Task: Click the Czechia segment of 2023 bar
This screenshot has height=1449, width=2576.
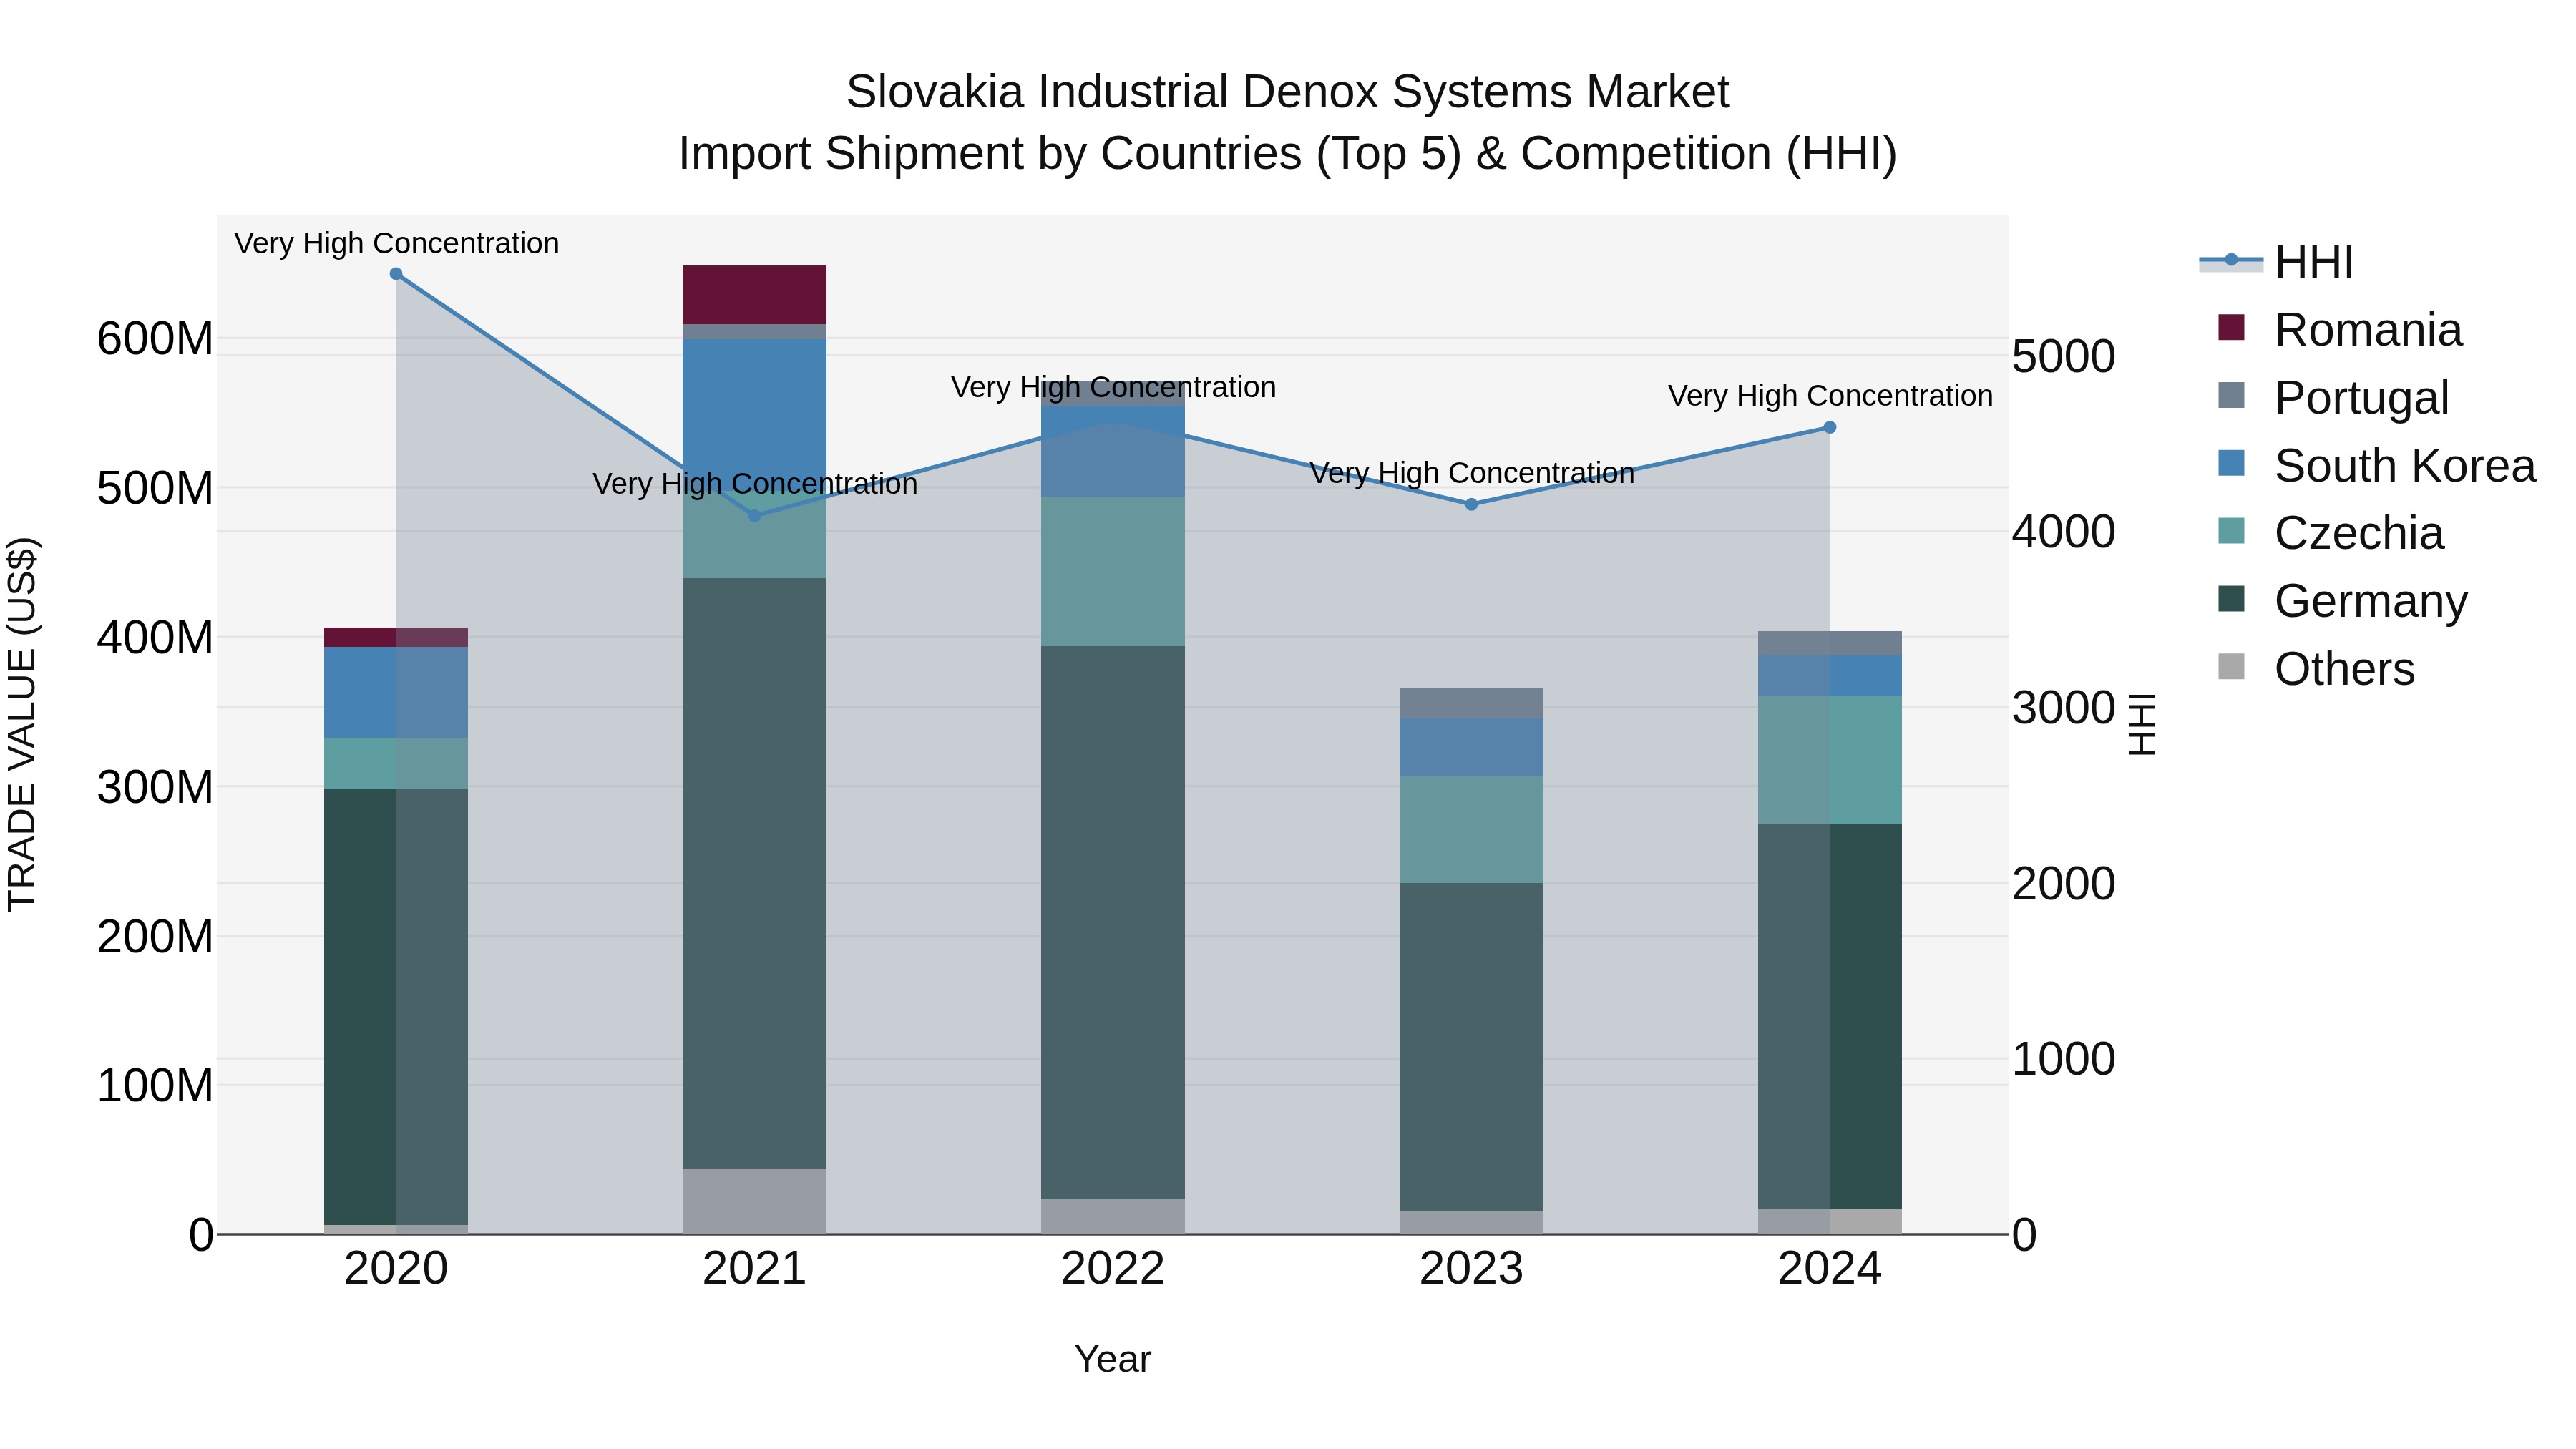Action: coord(1471,830)
